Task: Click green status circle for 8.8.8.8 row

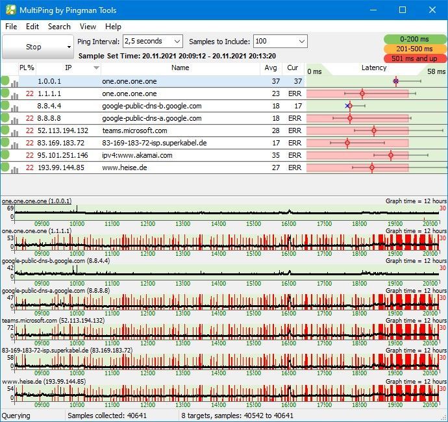Action: coord(5,118)
